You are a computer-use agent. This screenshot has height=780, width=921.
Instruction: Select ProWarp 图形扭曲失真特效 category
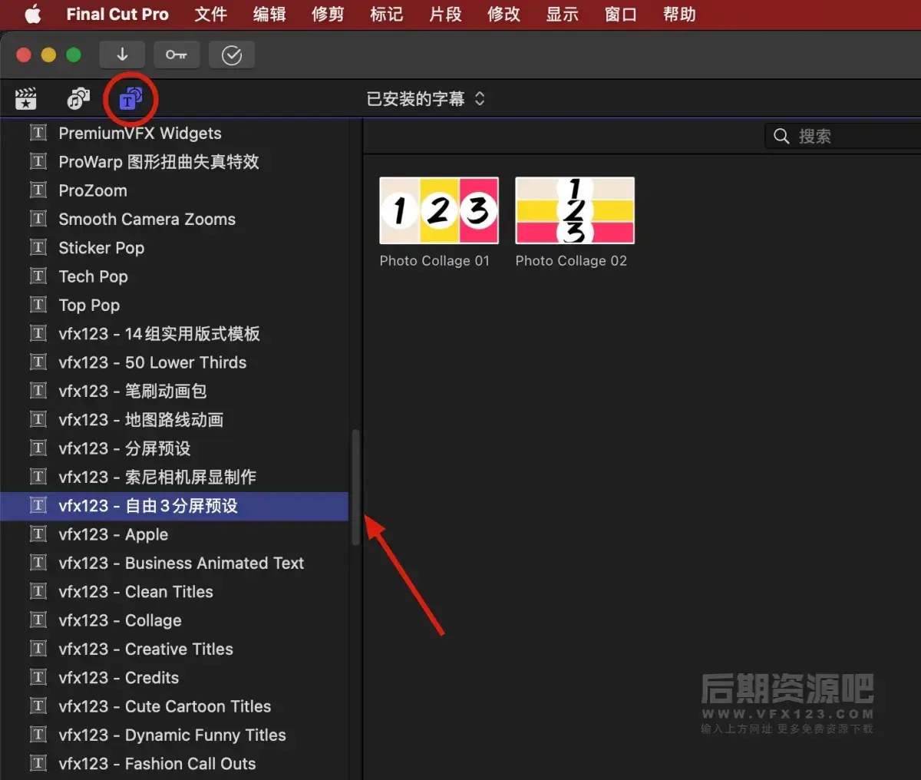coord(174,162)
